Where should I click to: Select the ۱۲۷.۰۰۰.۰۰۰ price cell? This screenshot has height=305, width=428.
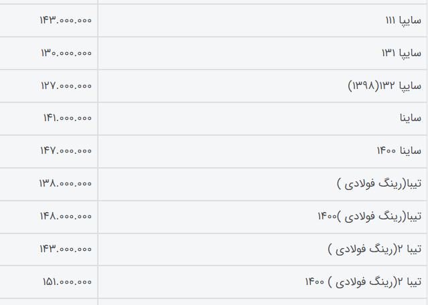[66, 86]
